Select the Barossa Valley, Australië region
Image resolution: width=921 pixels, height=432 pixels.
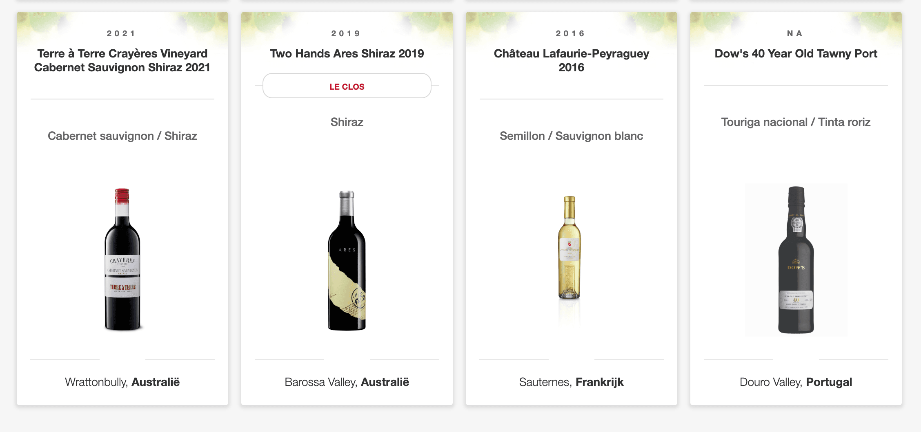347,382
